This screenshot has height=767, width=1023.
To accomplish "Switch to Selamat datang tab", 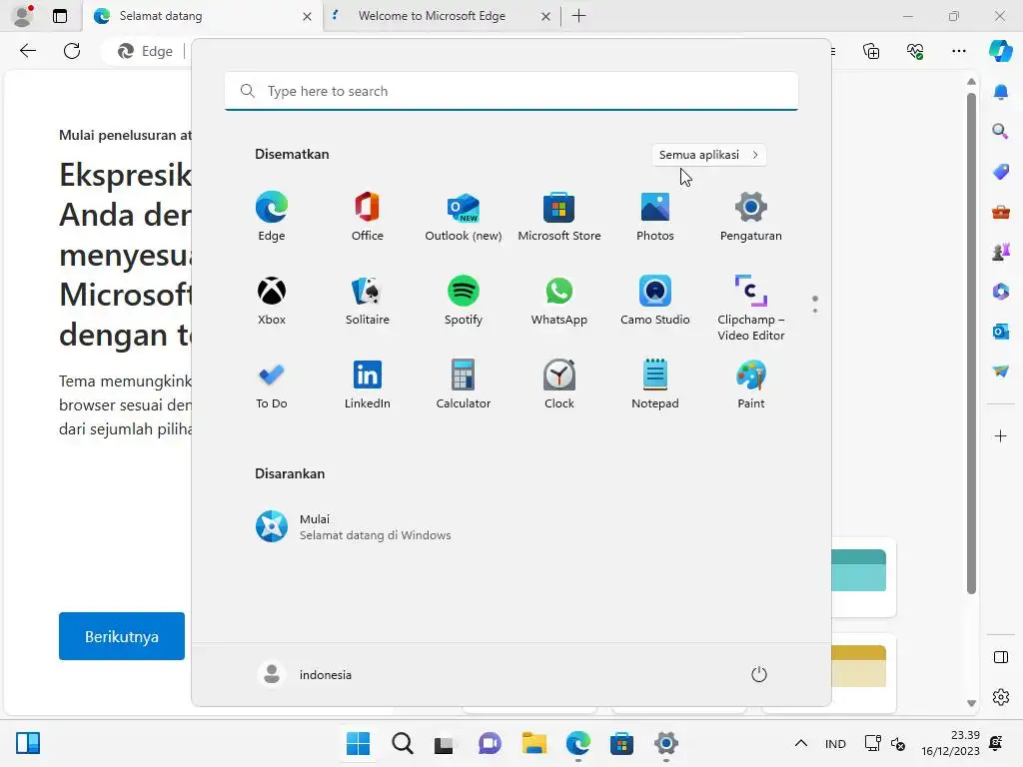I will tap(202, 16).
